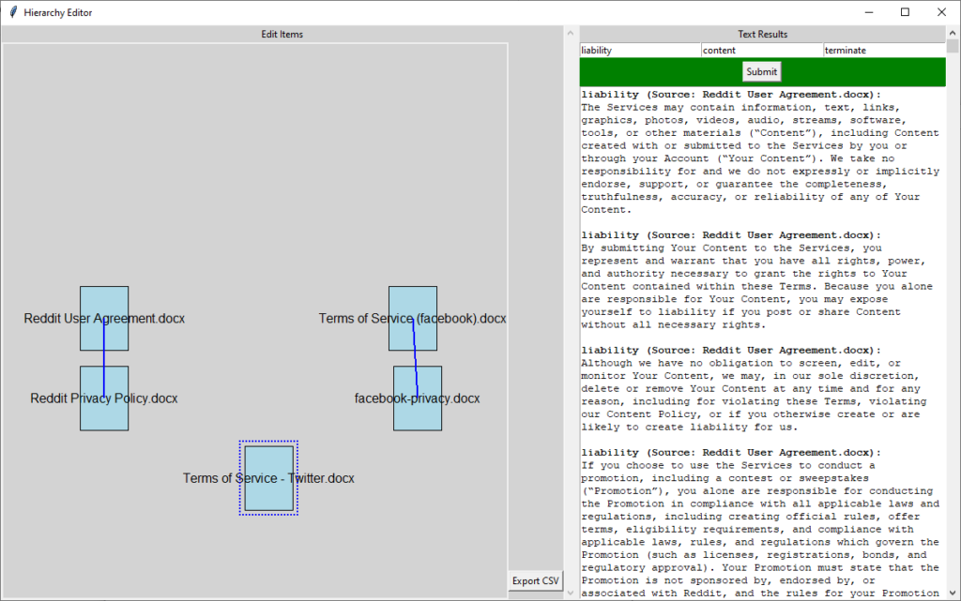The image size is (961, 601).
Task: Click the scrollbar down arrow
Action: click(x=953, y=593)
